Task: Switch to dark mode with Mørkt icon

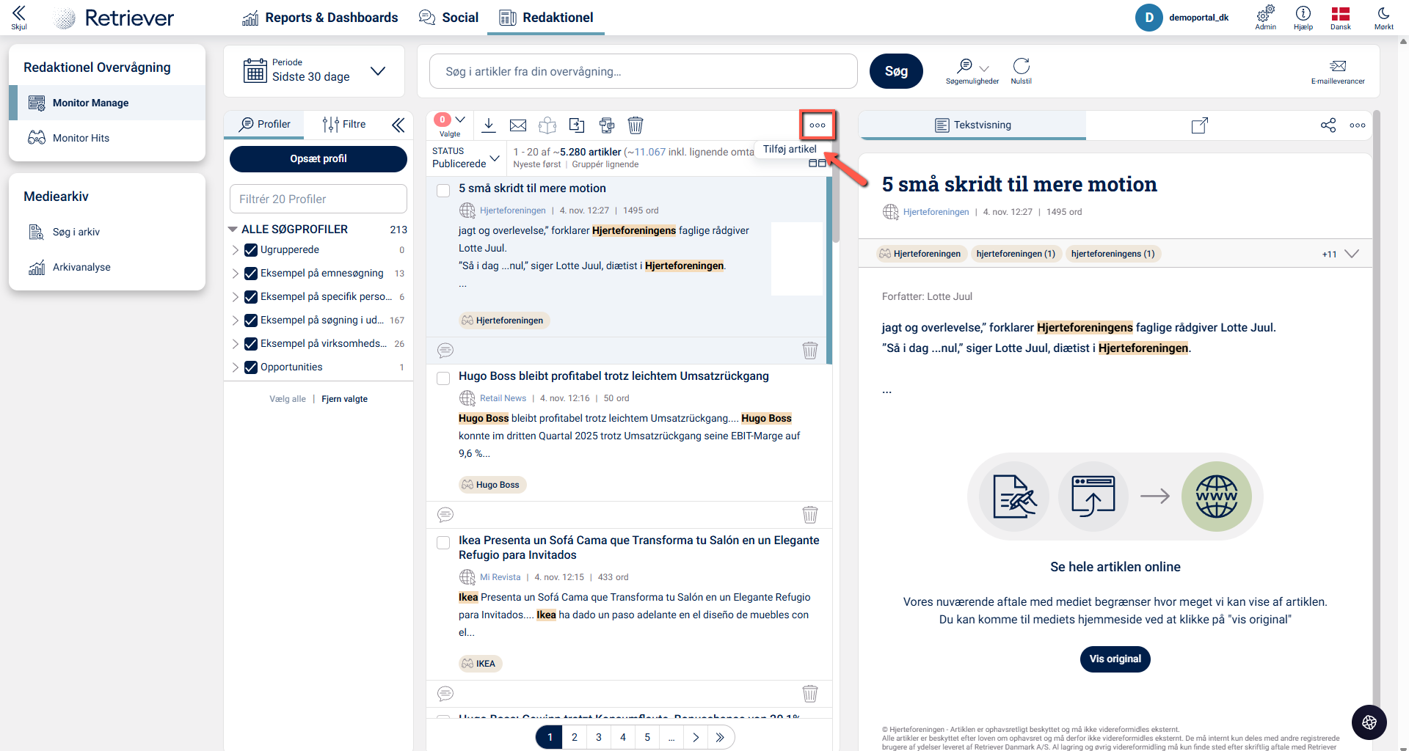Action: pos(1384,17)
